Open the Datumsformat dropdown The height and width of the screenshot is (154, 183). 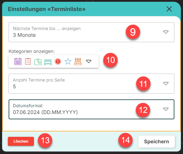coord(91,109)
